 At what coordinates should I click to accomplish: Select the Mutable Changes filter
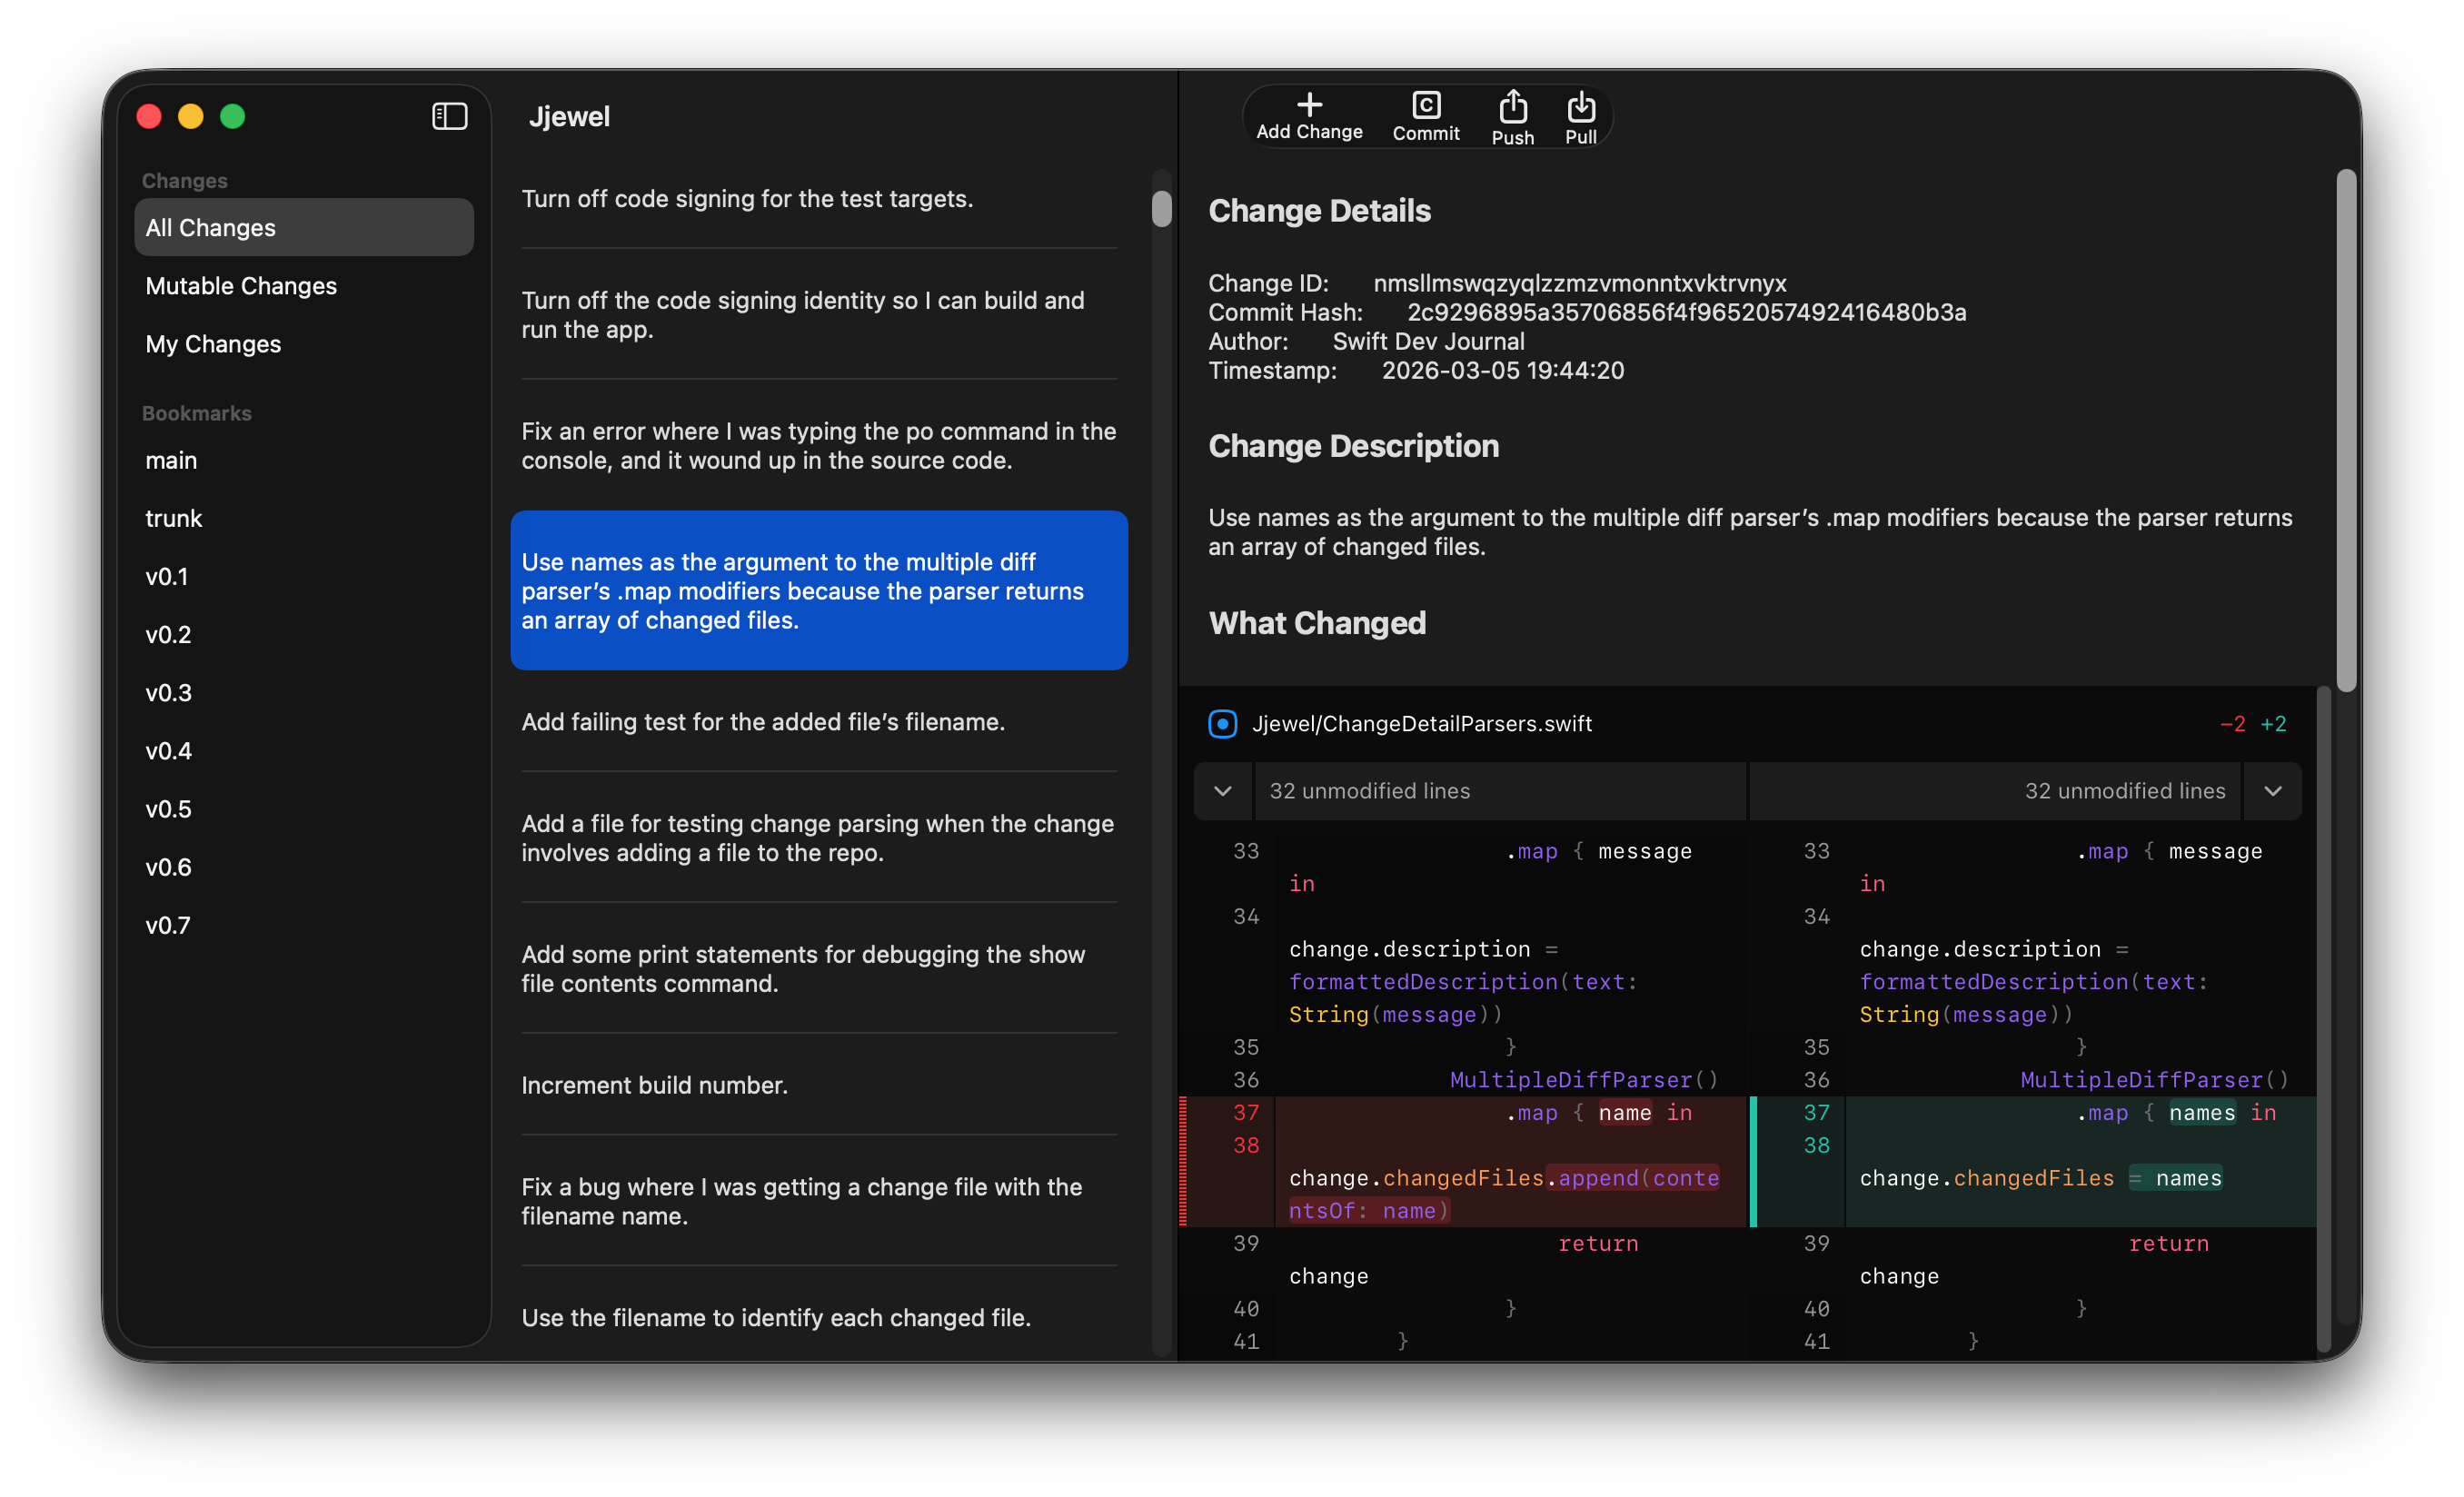click(241, 286)
